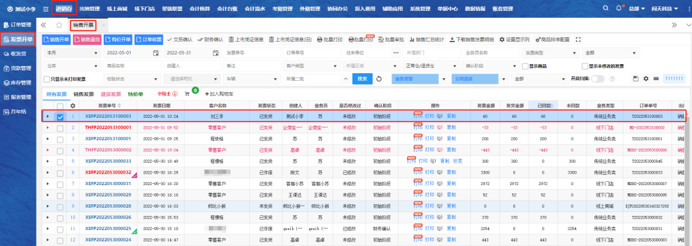Click 加入购物车 button
Image resolution: width=692 pixels, height=246 pixels.
coord(219,94)
